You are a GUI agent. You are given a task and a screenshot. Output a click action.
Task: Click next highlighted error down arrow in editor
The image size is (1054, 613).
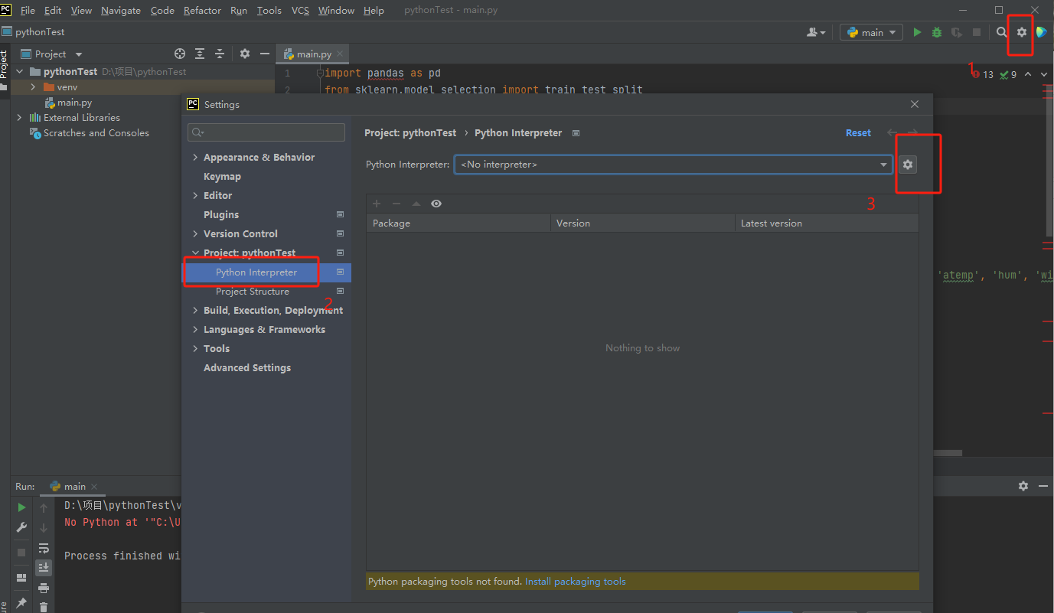[x=1043, y=74]
